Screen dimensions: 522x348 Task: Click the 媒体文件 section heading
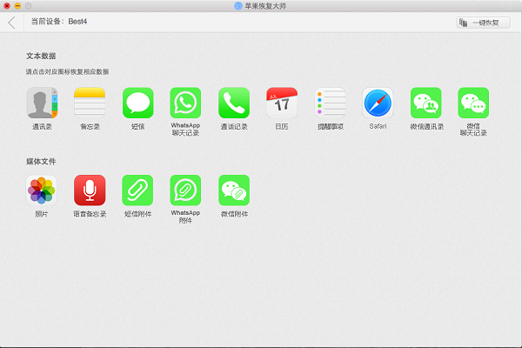[x=41, y=162]
